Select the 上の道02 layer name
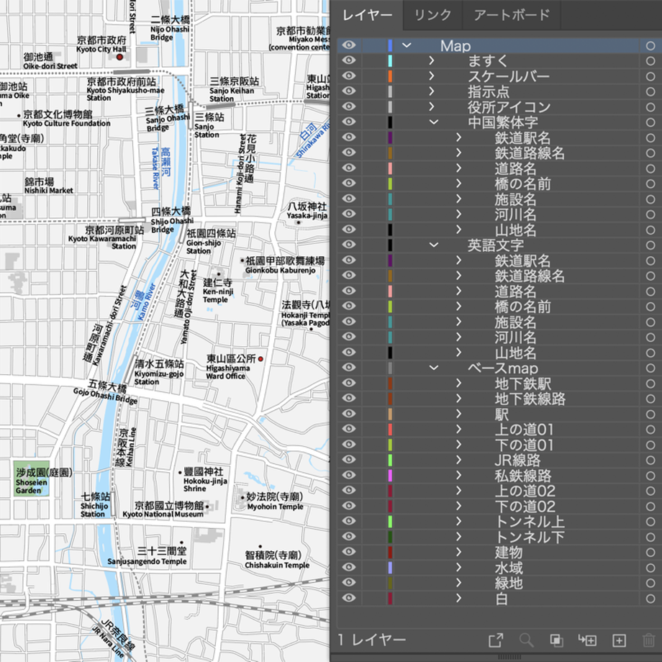This screenshot has width=662, height=662. [525, 491]
